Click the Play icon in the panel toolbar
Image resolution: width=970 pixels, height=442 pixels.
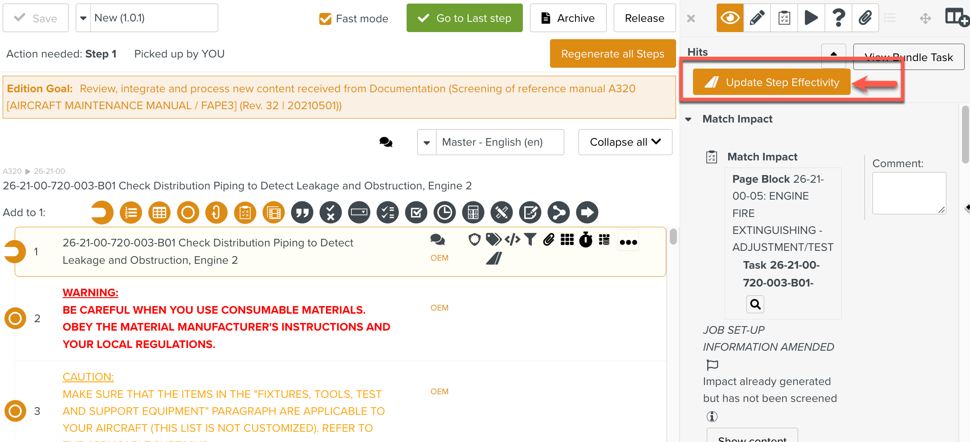[x=811, y=18]
